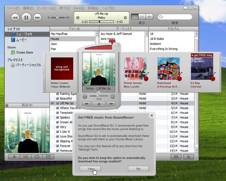Screen dimensions: 226x181
Task: Uncheck the Love Should track checkbox
Action: tap(58, 136)
